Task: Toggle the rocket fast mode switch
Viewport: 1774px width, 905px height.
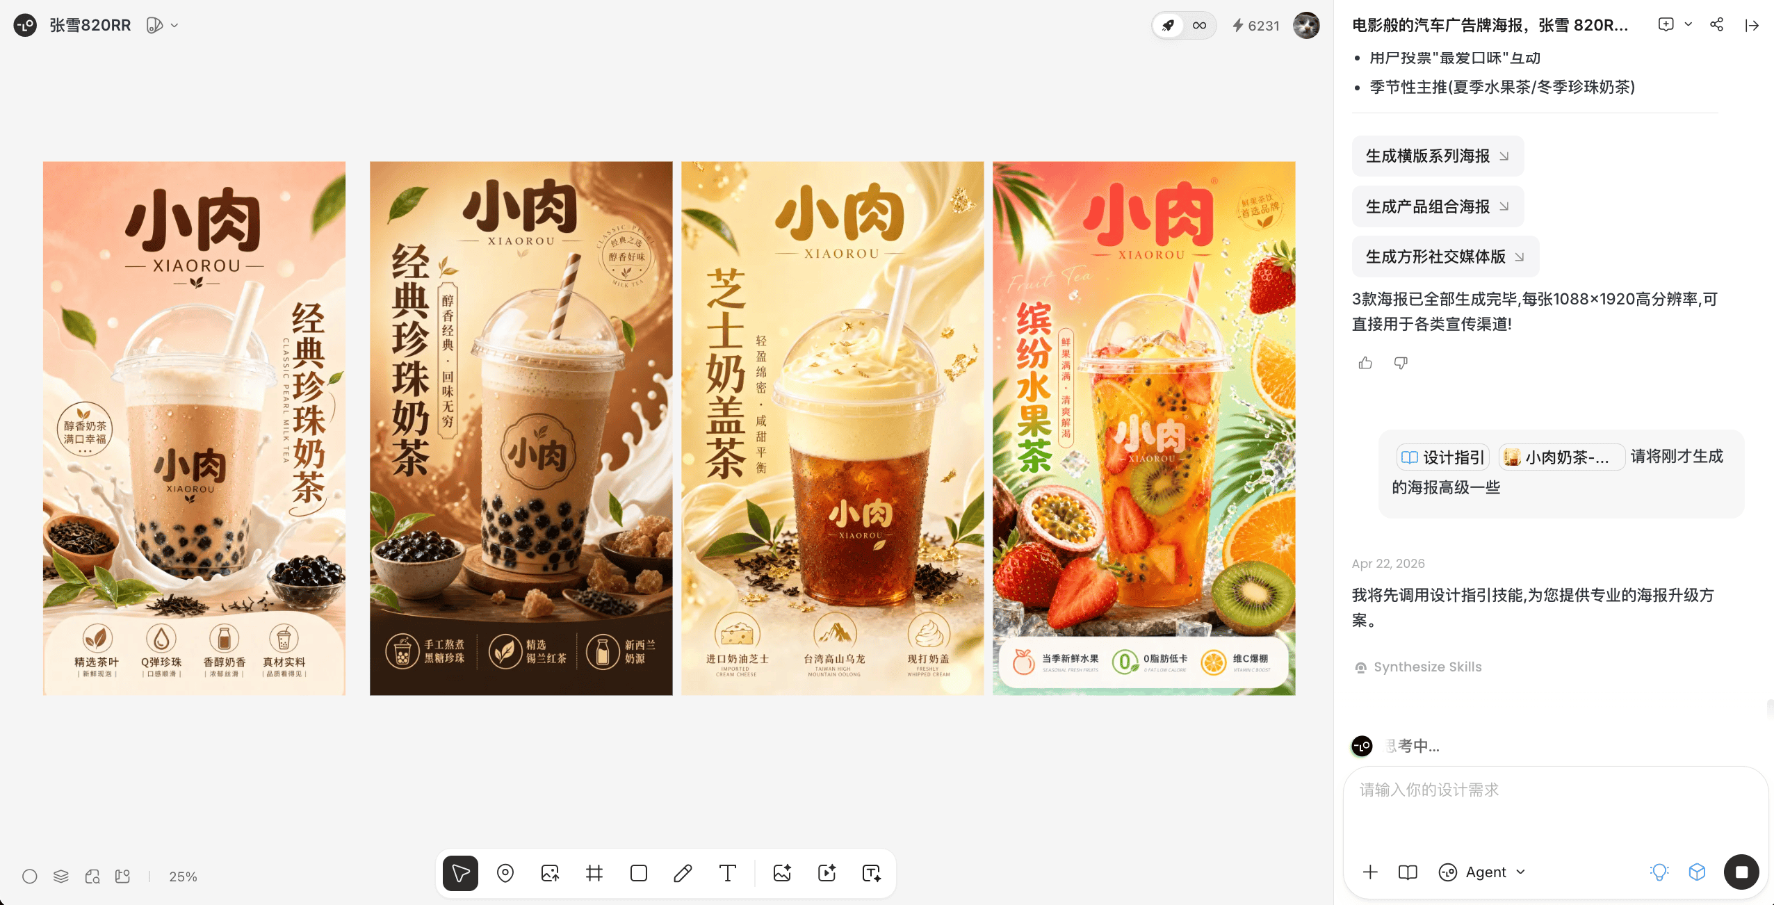Action: [x=1169, y=26]
